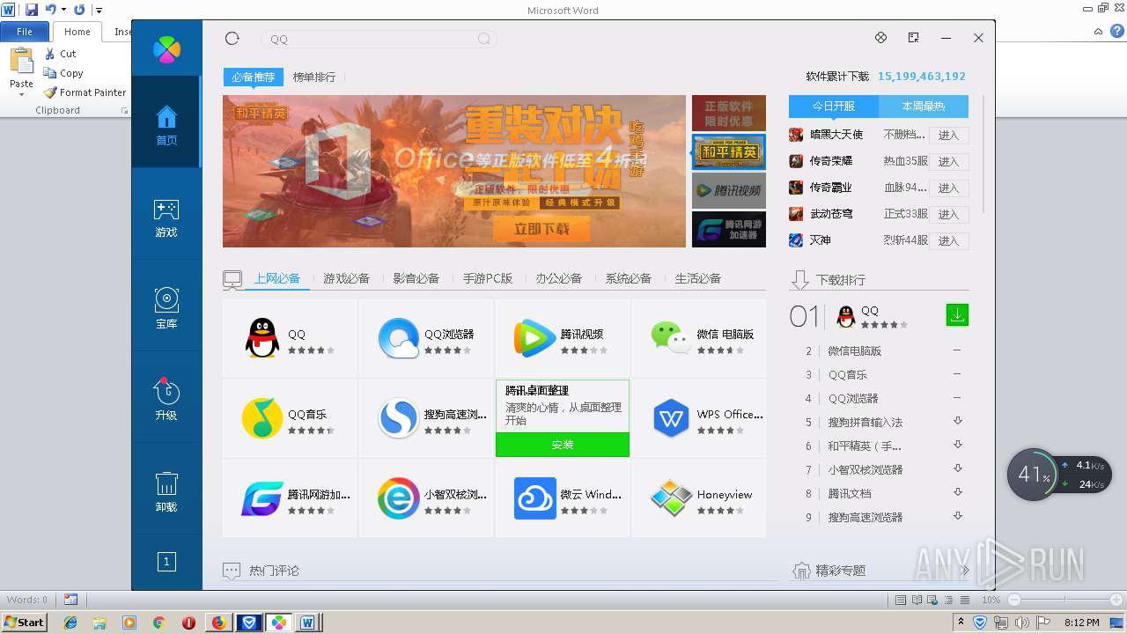Viewport: 1127px width, 634px height.
Task: Expand the Word Clipboard group launcher
Action: [124, 111]
